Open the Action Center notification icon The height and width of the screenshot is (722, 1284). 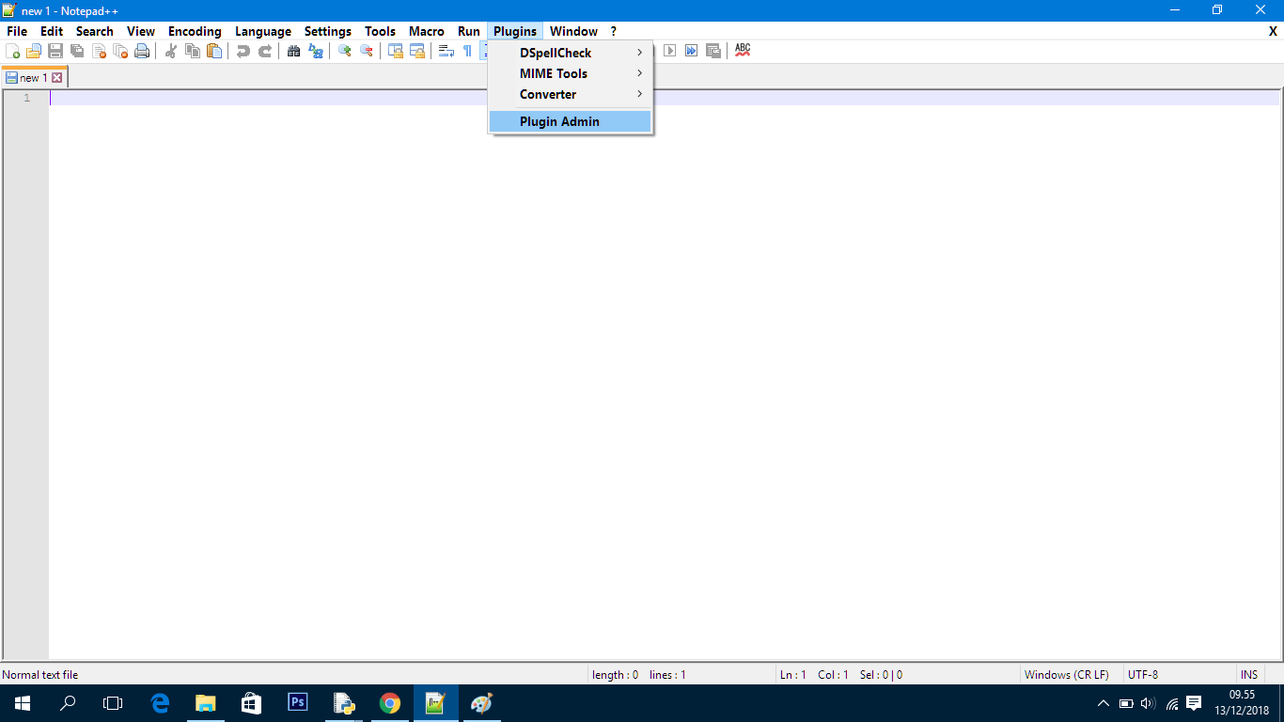pos(1194,703)
